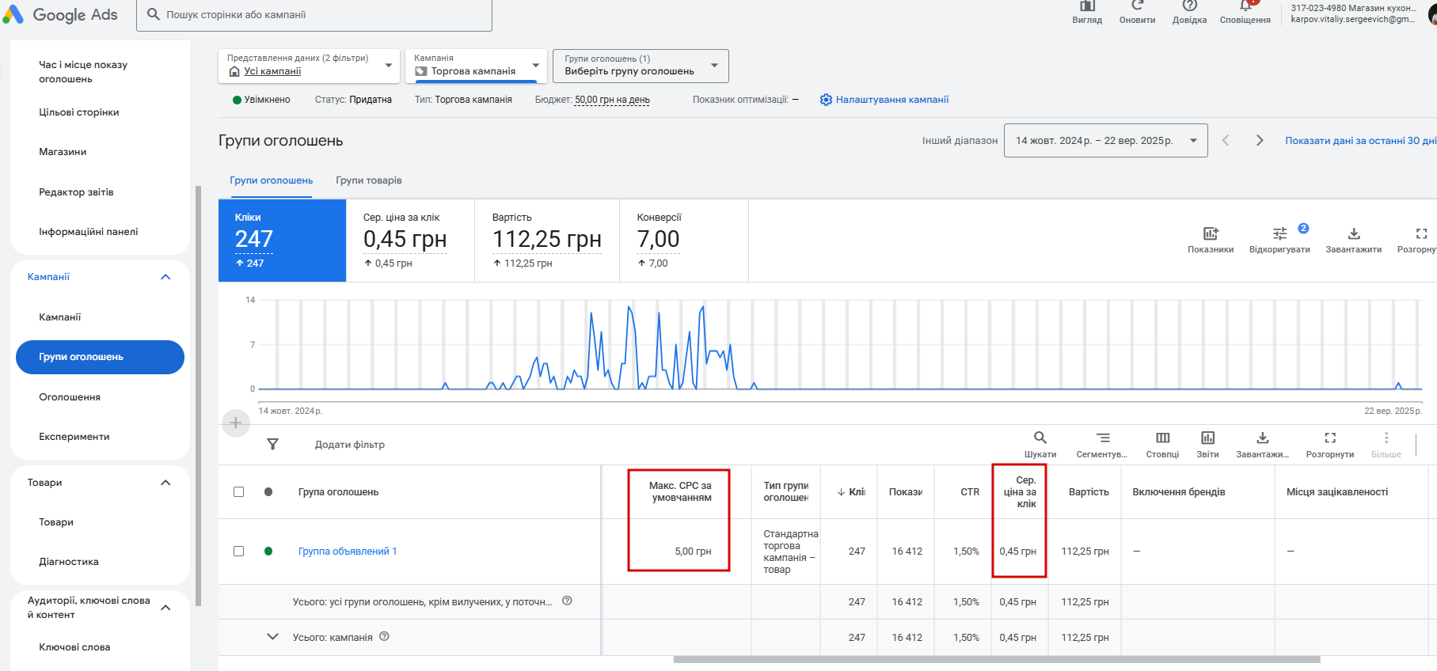Click the Завантажити table download icon
The height and width of the screenshot is (671, 1437).
coord(1263,438)
